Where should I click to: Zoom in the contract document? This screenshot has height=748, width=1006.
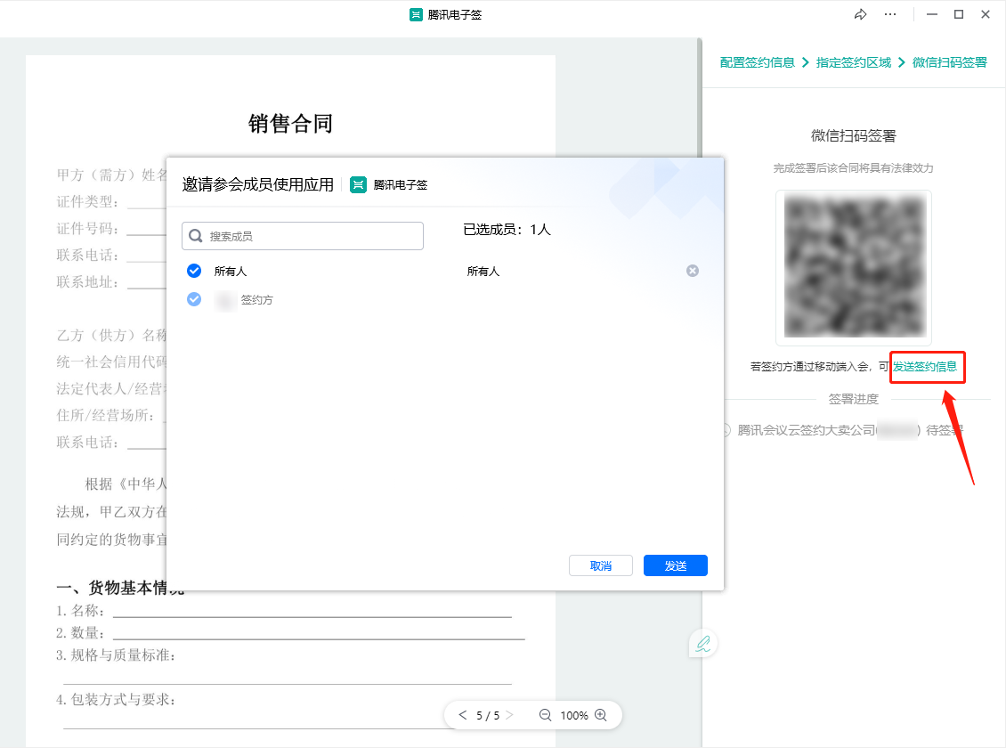[x=601, y=715]
